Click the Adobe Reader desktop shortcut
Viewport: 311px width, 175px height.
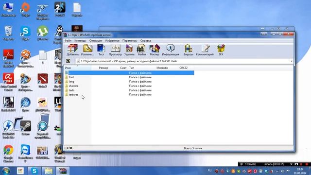click(x=8, y=58)
